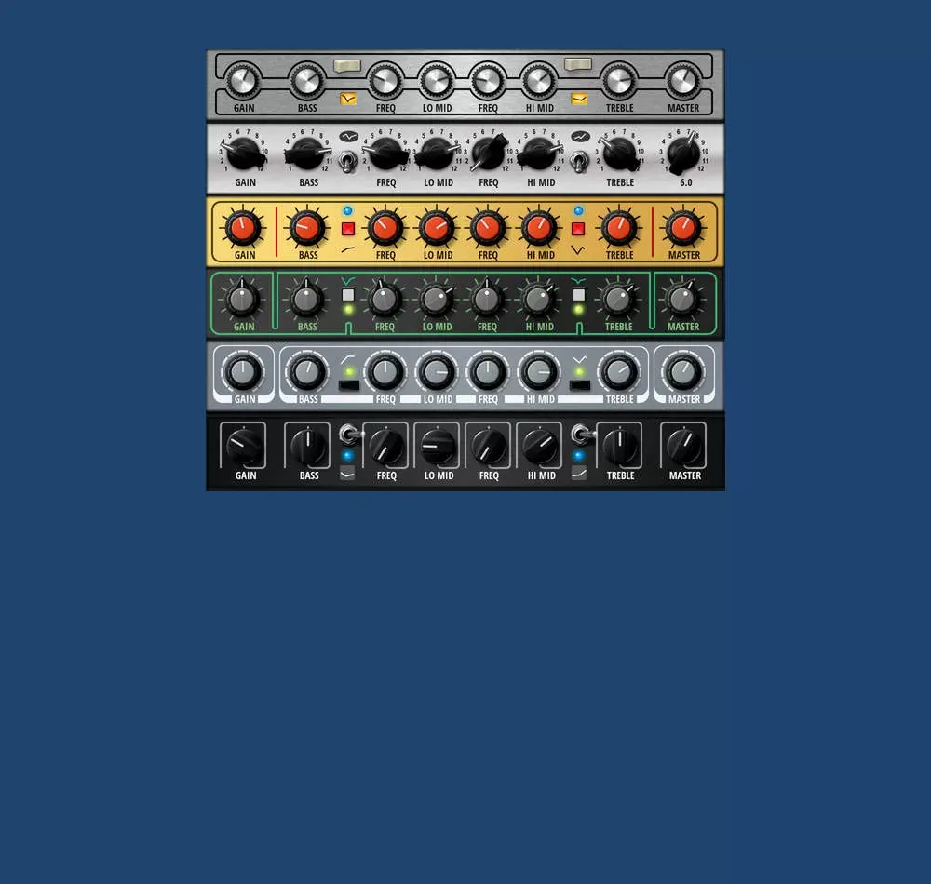Click the black treble button on gray strip

click(x=579, y=385)
